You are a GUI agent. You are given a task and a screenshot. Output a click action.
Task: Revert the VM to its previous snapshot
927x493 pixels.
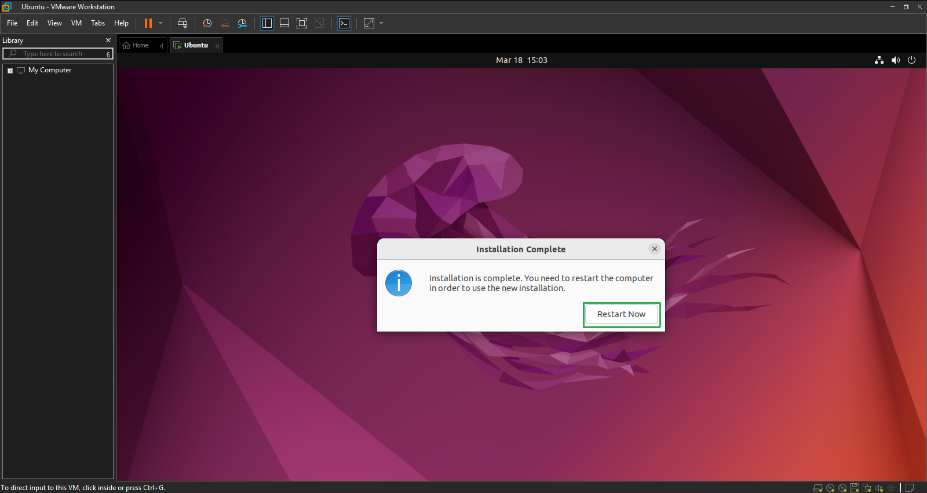point(225,23)
